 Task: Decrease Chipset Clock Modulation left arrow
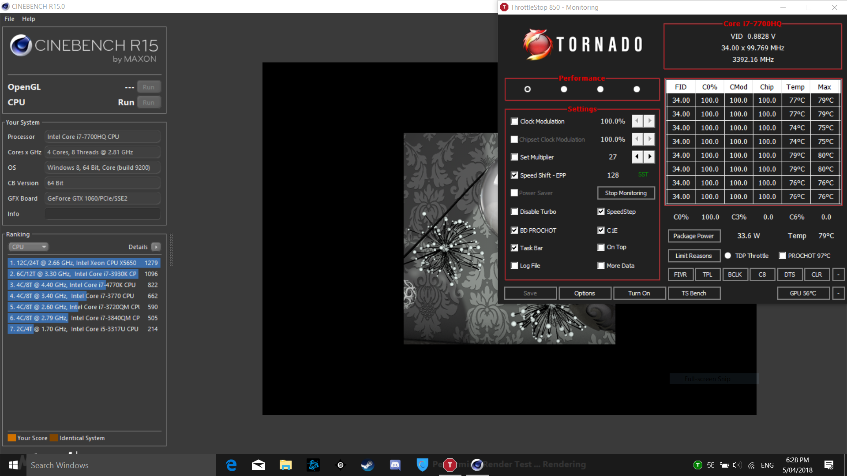pyautogui.click(x=637, y=139)
